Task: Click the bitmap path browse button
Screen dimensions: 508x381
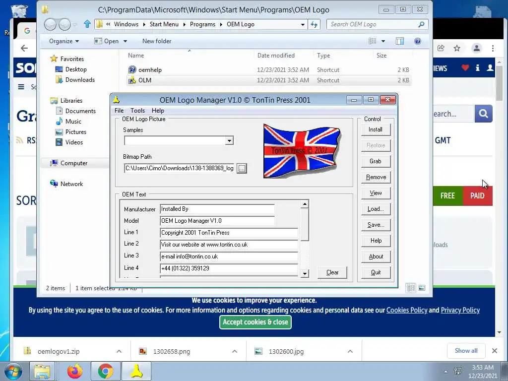Action: 242,168
